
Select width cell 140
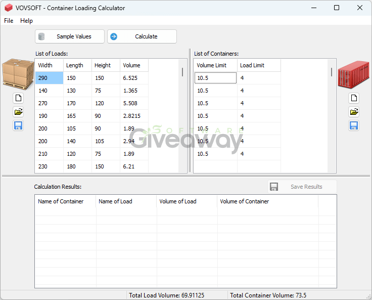[50, 91]
